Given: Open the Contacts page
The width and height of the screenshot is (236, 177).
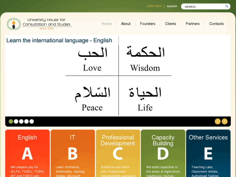Looking at the screenshot, I should tap(217, 24).
